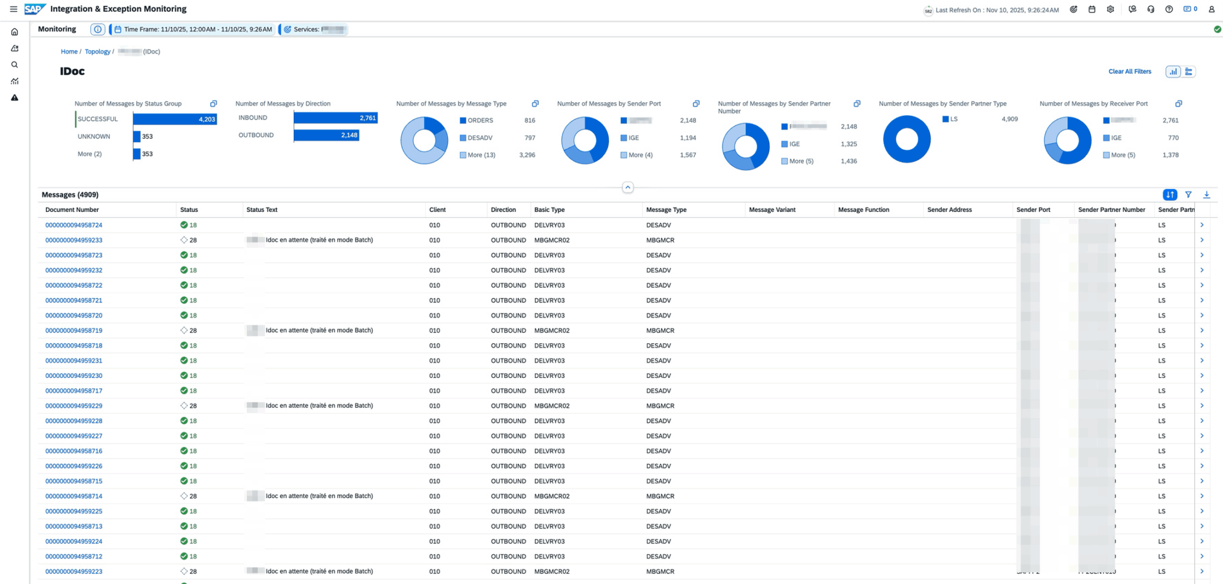Image resolution: width=1223 pixels, height=584 pixels.
Task: Expand details for document 0000000094958724 row arrow
Action: point(1202,225)
